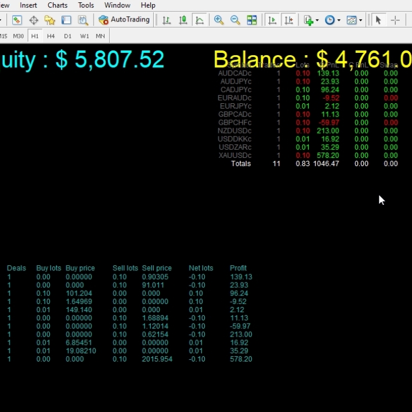This screenshot has width=412, height=412.
Task: Click the Buy price column header
Action: [x=80, y=268]
